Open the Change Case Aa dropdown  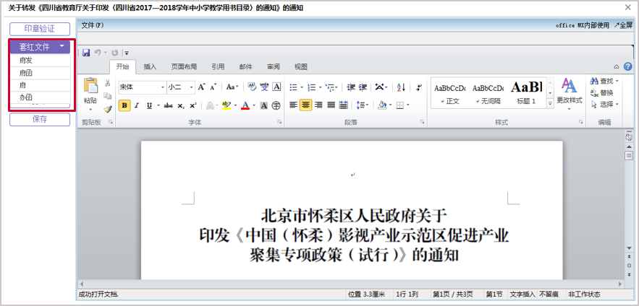pyautogui.click(x=232, y=87)
